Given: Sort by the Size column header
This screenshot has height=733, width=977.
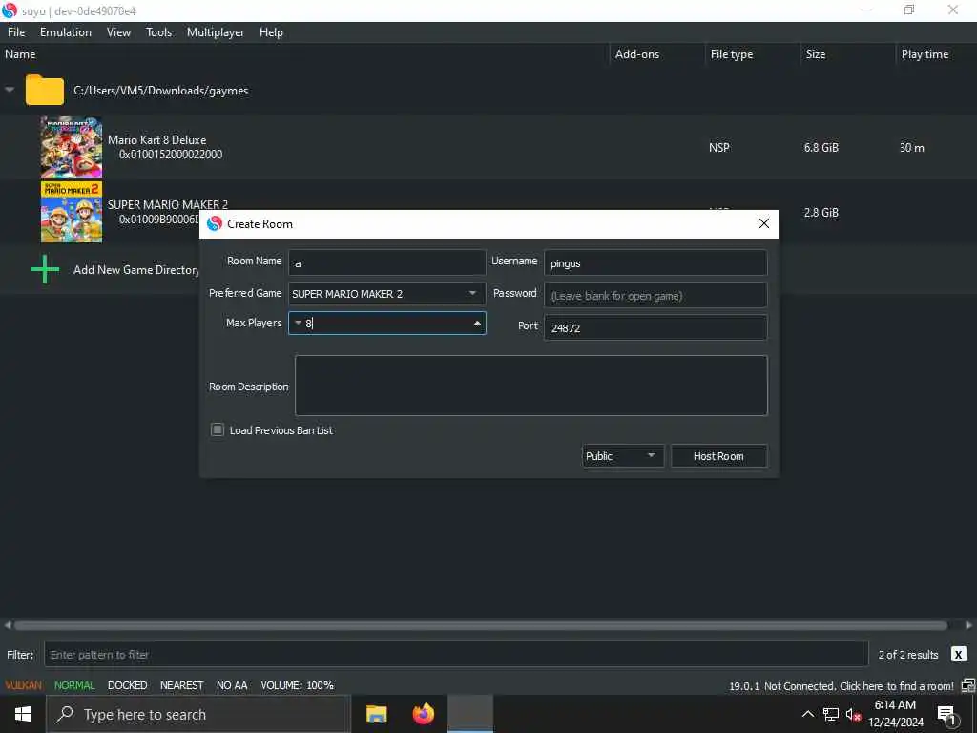Looking at the screenshot, I should [x=815, y=54].
